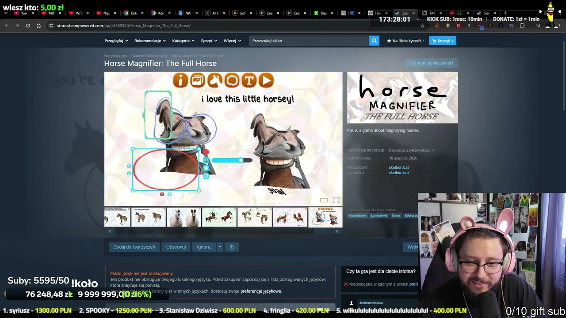The height and width of the screenshot is (318, 566).
Task: Open Na liście życzeń wishlist link
Action: click(405, 41)
